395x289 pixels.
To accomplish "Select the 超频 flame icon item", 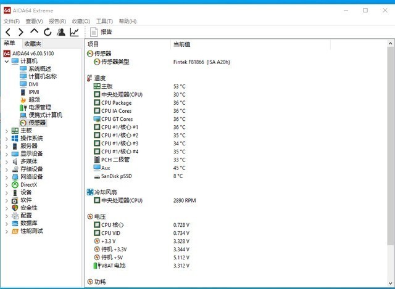I will tap(23, 100).
